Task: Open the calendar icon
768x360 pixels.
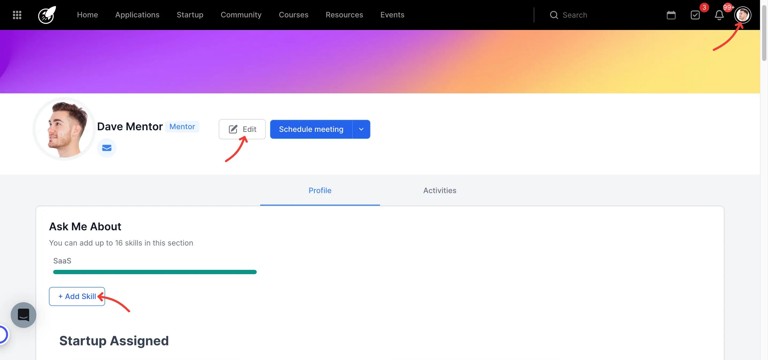Action: pyautogui.click(x=671, y=15)
